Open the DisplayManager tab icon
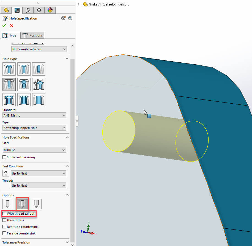Viewport: 252px width, 246px height. tap(50, 10)
